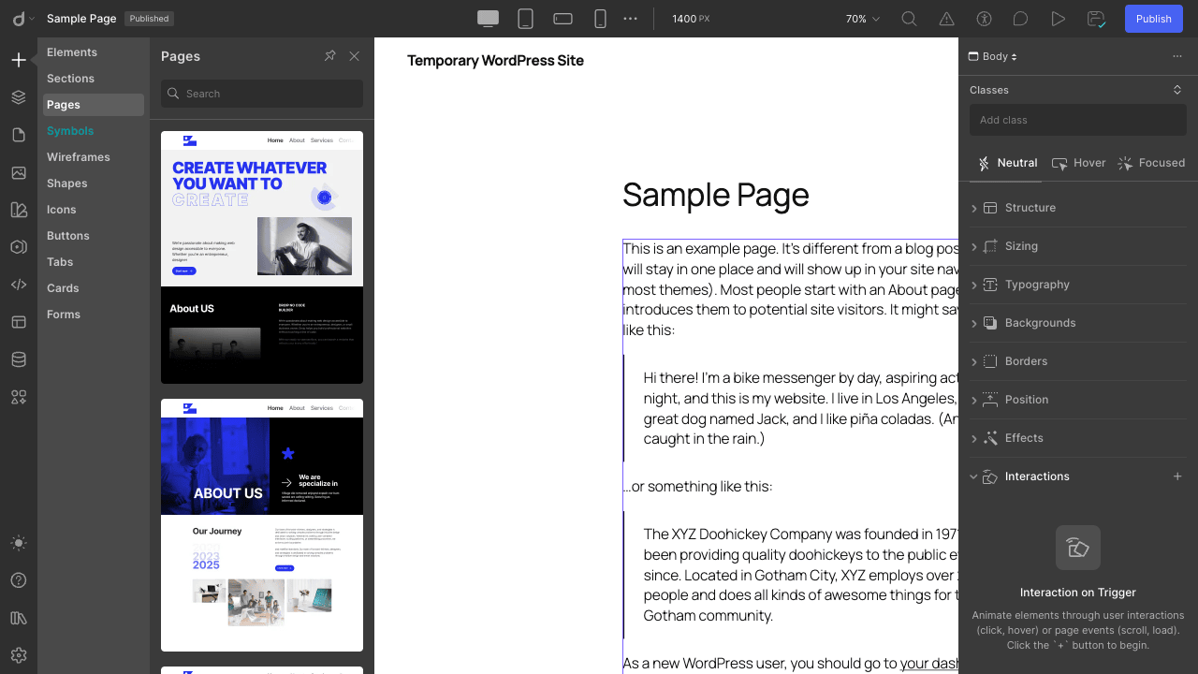This screenshot has height=674, width=1198.
Task: Select Elements in the add menu
Action: (x=94, y=52)
